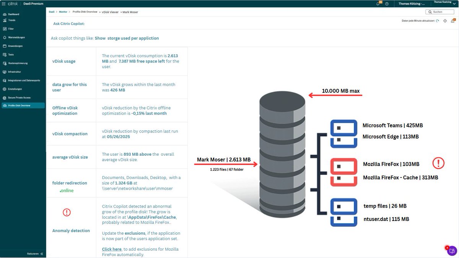Click the Microsoft Teams blue disk icon
459x258 pixels.
pyautogui.click(x=344, y=127)
